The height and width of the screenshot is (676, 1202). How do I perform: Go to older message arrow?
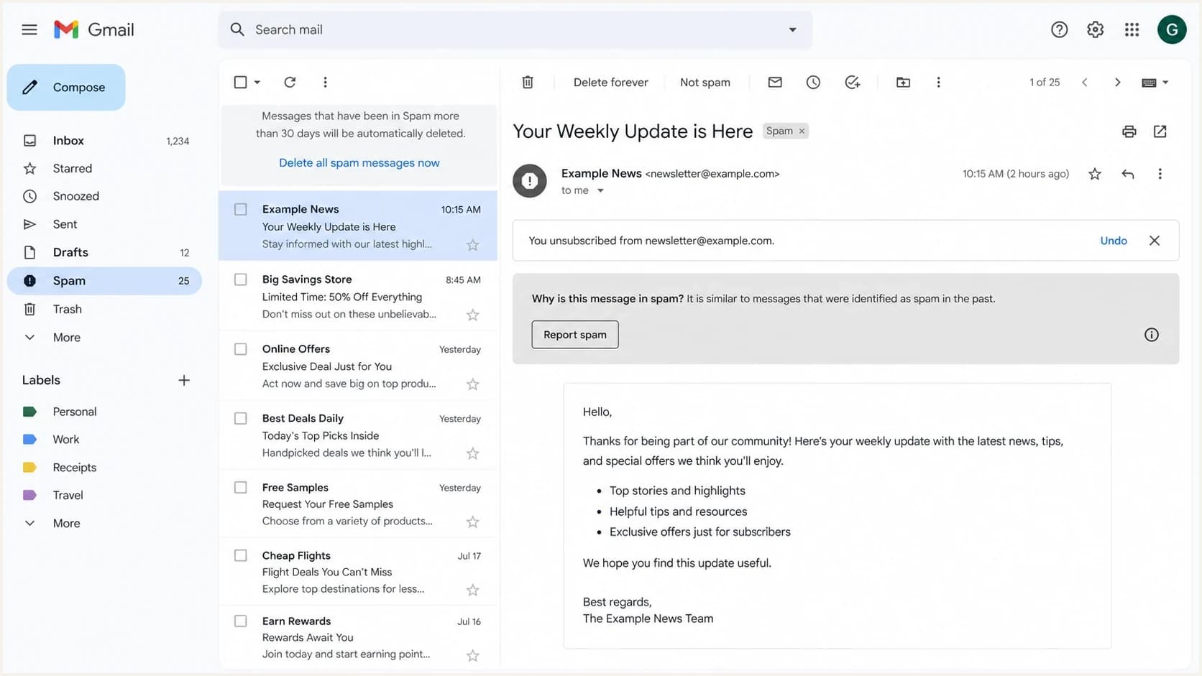[1117, 82]
